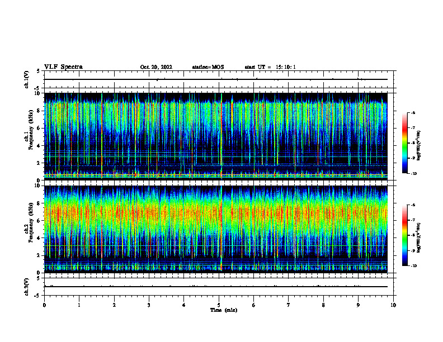Click the "8" kHz tick on ch.2 frequency axis
The width and height of the screenshot is (443, 342).
tap(39, 203)
